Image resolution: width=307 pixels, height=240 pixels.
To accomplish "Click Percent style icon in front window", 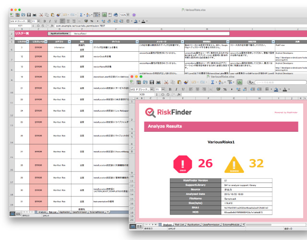I will click(x=225, y=89).
